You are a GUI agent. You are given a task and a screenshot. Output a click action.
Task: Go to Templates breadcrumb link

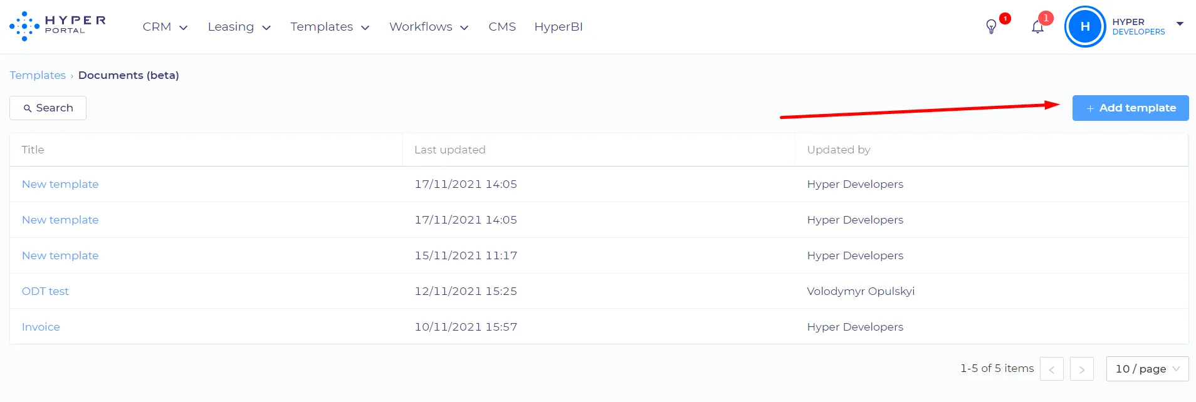(38, 75)
